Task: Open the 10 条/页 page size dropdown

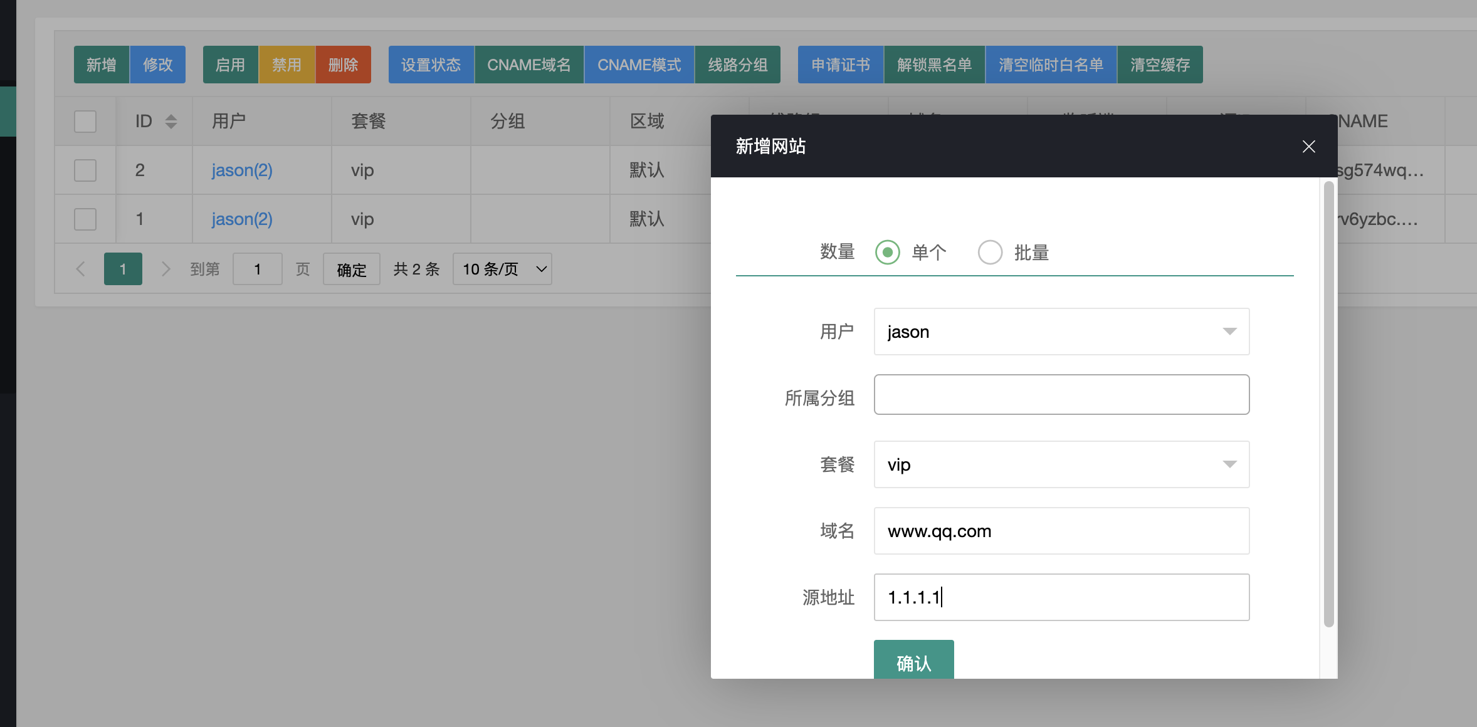Action: click(502, 268)
